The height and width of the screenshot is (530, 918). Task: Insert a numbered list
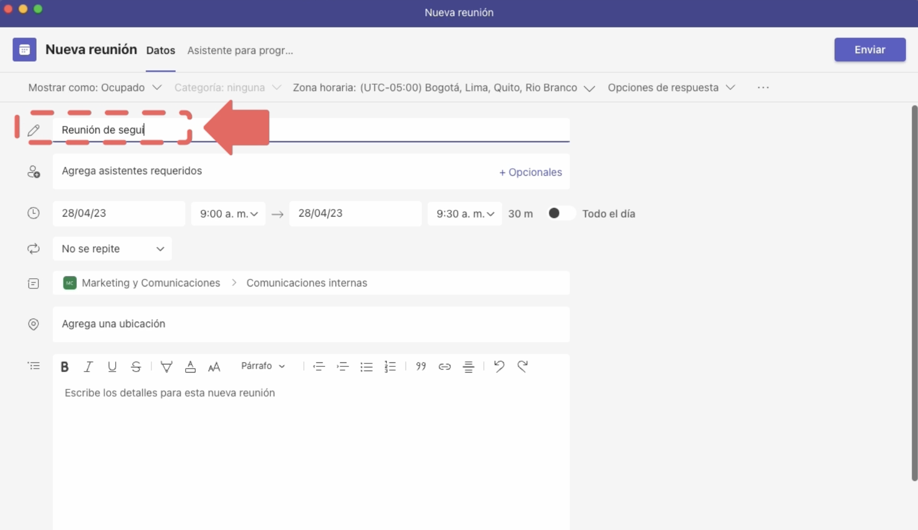[x=390, y=366]
